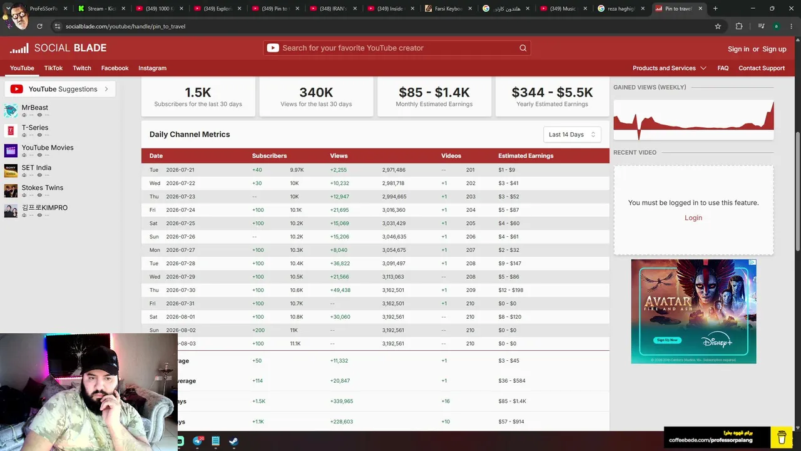Close the Farsi Keyboard tab
Screen dimensions: 801x451
pos(470,9)
